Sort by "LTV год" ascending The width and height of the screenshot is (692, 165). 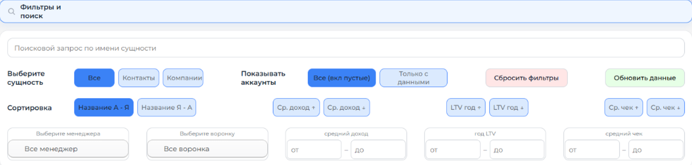tap(466, 108)
